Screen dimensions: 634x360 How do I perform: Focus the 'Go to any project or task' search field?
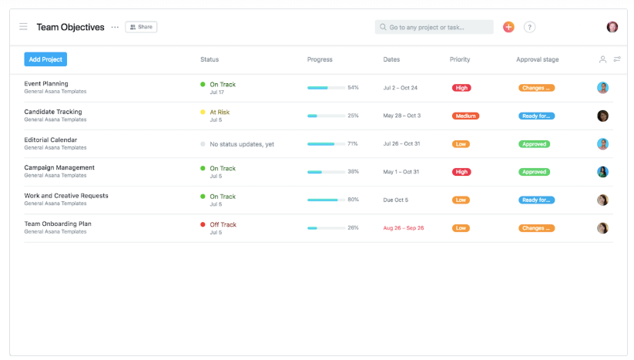434,27
